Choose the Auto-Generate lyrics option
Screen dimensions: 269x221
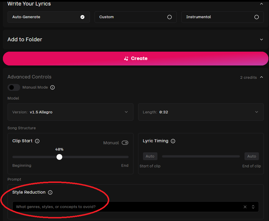pyautogui.click(x=48, y=17)
